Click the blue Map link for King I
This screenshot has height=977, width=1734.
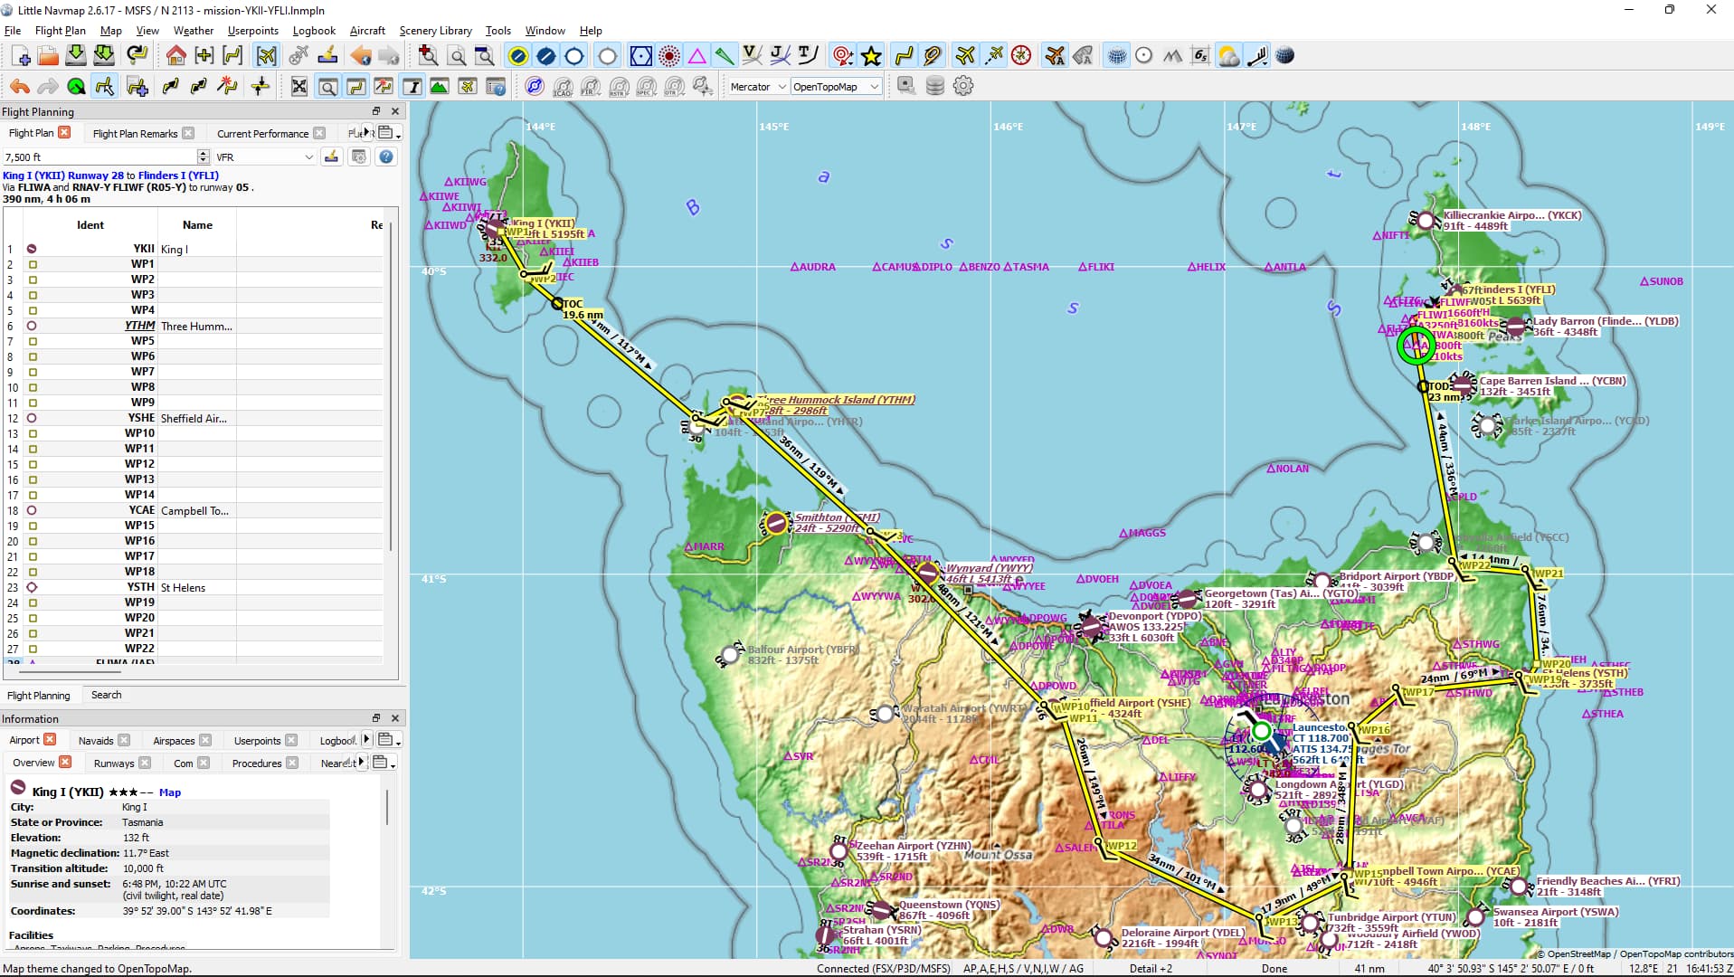170,792
